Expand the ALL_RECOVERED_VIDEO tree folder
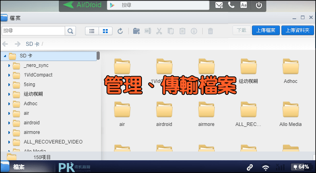The height and width of the screenshot is (173, 316). [x=9, y=142]
